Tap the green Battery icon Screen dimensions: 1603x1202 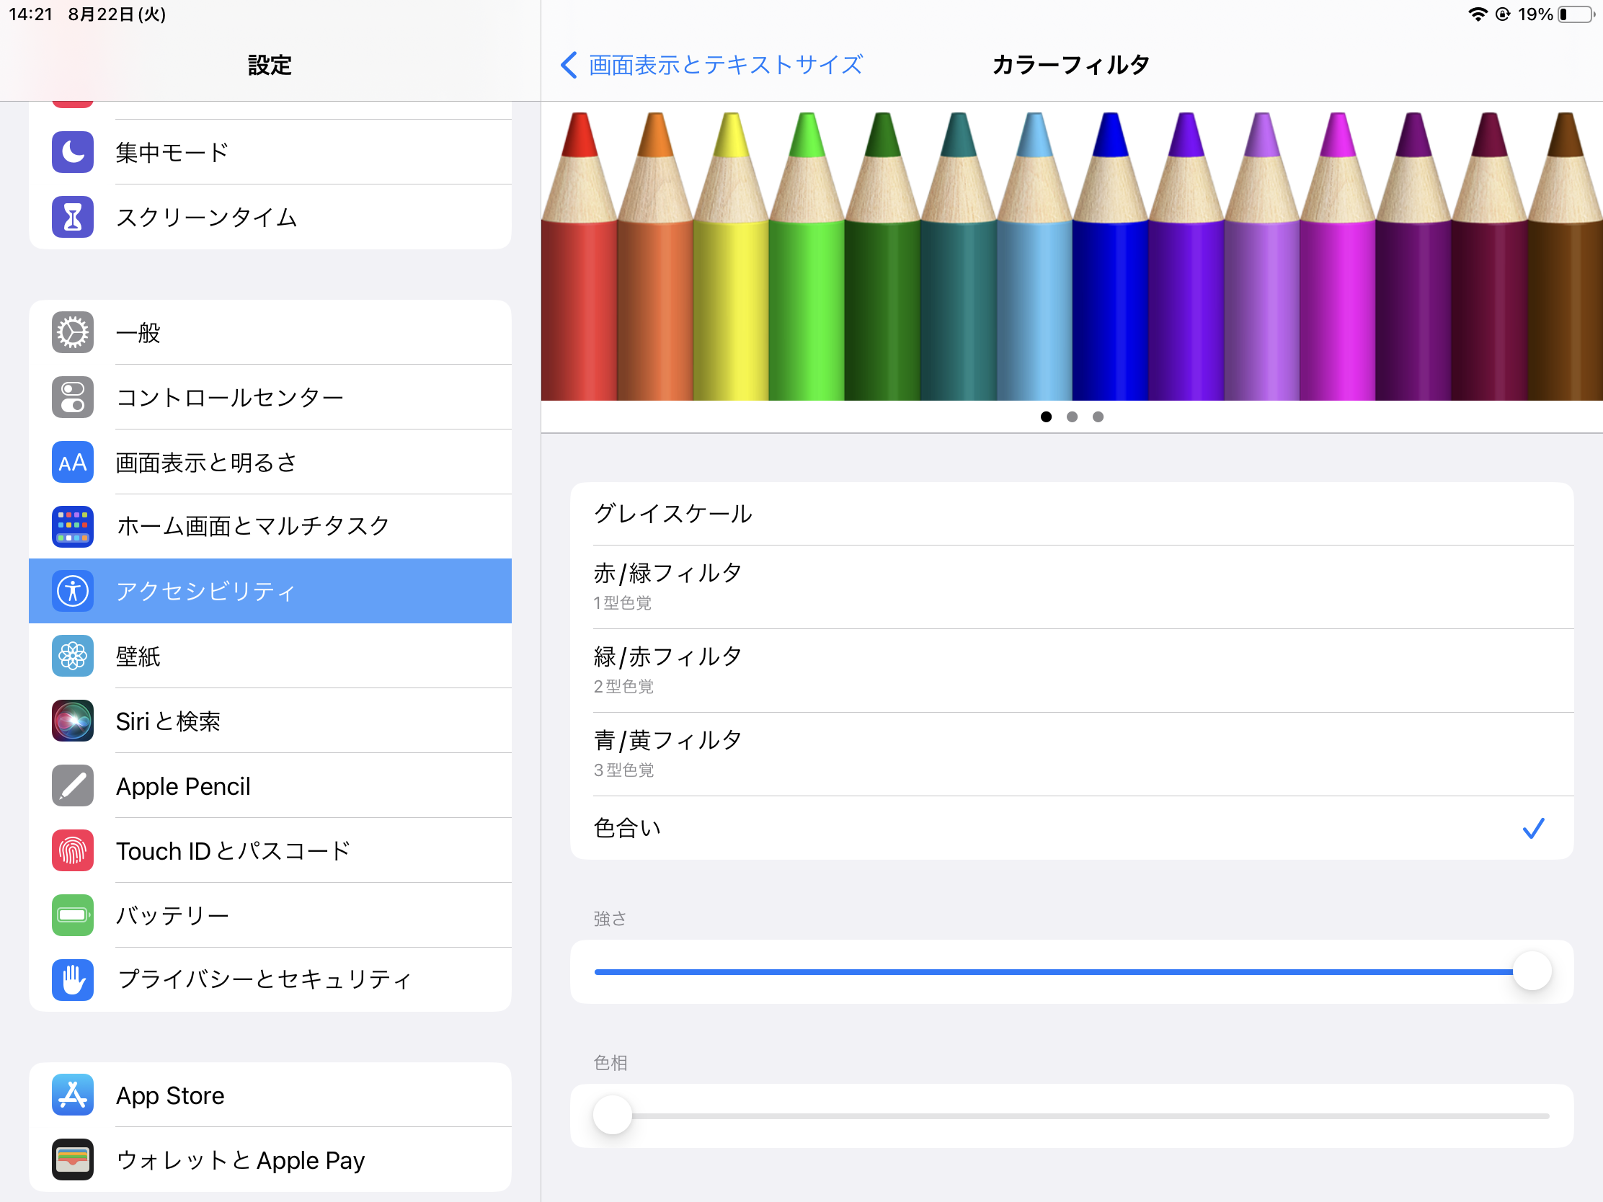(x=73, y=915)
